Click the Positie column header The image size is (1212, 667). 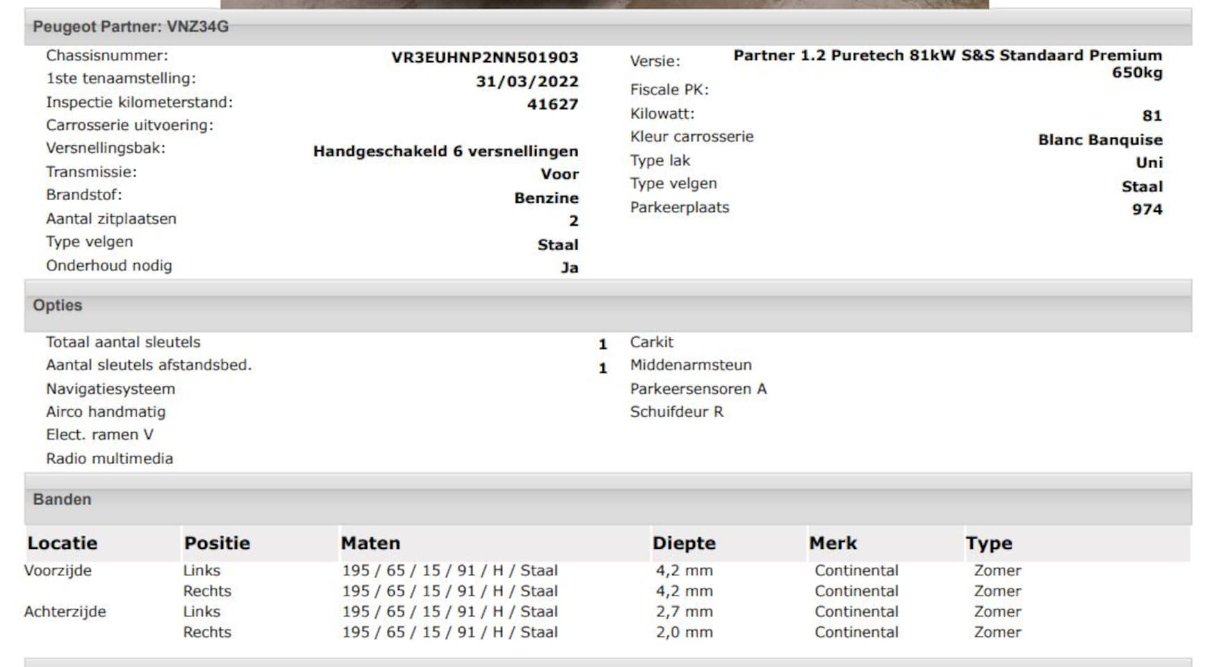pos(217,543)
